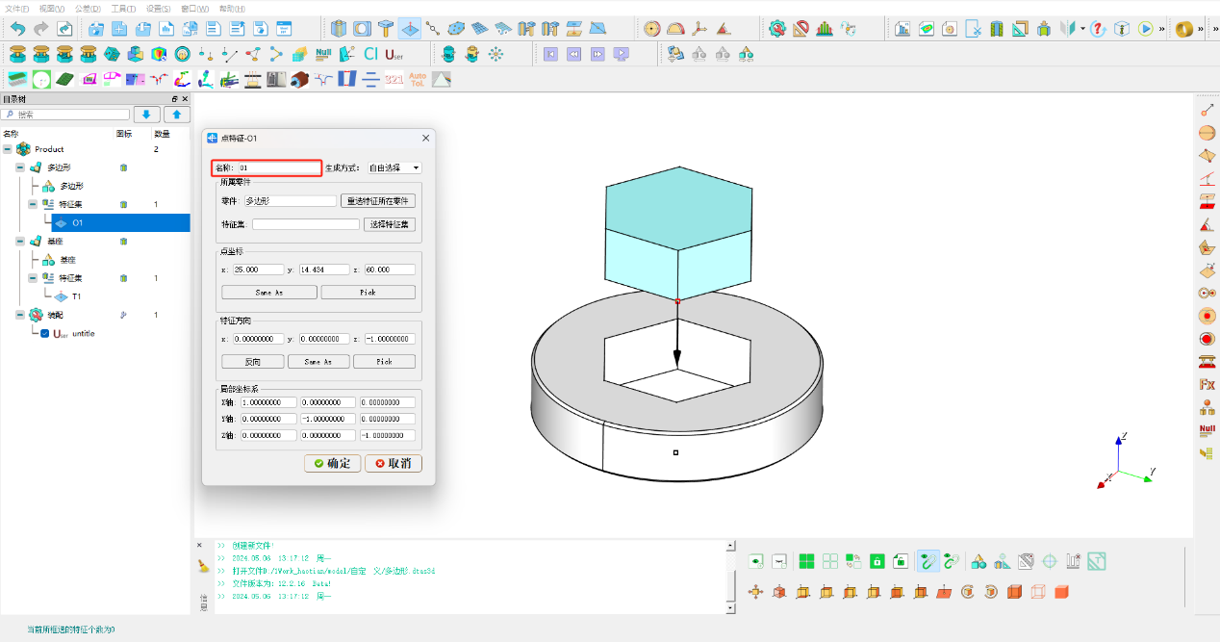Viewport: 1220px width, 642px height.
Task: Click the Auto Tol. toolbar icon
Action: pyautogui.click(x=418, y=78)
